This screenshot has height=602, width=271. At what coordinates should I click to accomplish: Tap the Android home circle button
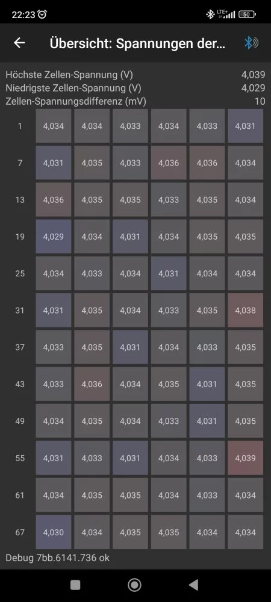click(x=134, y=585)
